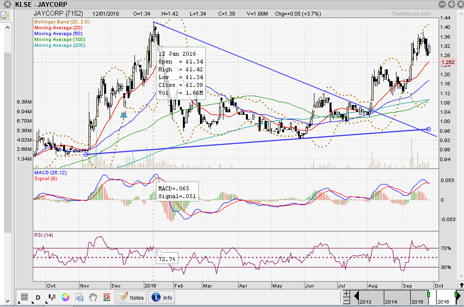
Task: Click the JAYCORP (7152) stock title
Action: pyautogui.click(x=58, y=14)
